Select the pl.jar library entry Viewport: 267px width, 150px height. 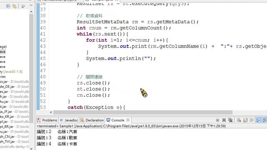click(14, 122)
